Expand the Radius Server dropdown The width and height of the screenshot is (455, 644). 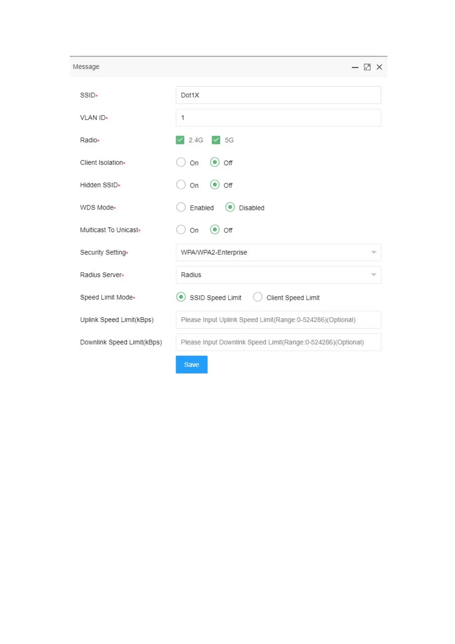(x=278, y=275)
